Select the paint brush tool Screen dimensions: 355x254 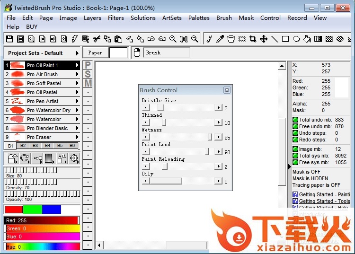click(x=209, y=39)
